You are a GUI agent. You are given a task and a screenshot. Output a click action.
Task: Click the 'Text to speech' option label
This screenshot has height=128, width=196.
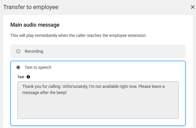point(38,67)
